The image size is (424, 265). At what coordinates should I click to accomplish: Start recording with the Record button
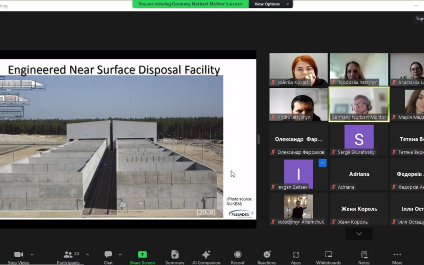237,258
